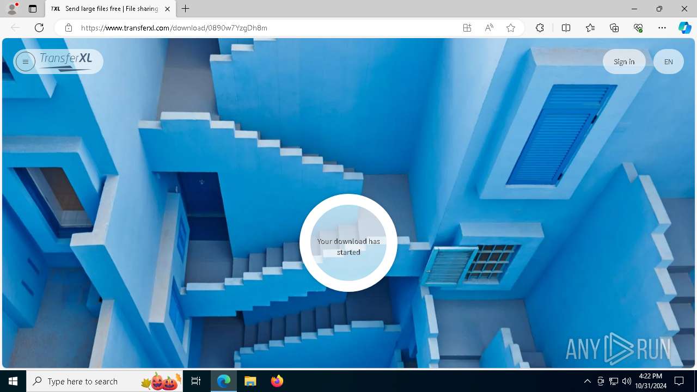Click the taskbar search box
The image size is (697, 392).
pyautogui.click(x=105, y=381)
